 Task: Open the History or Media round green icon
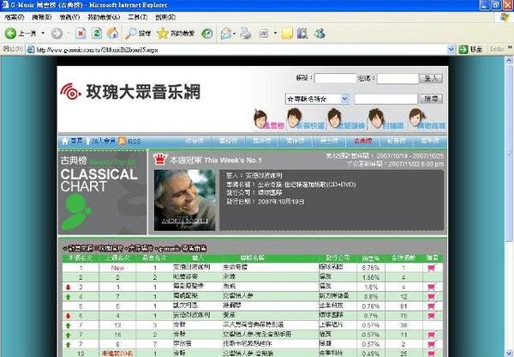[206, 33]
